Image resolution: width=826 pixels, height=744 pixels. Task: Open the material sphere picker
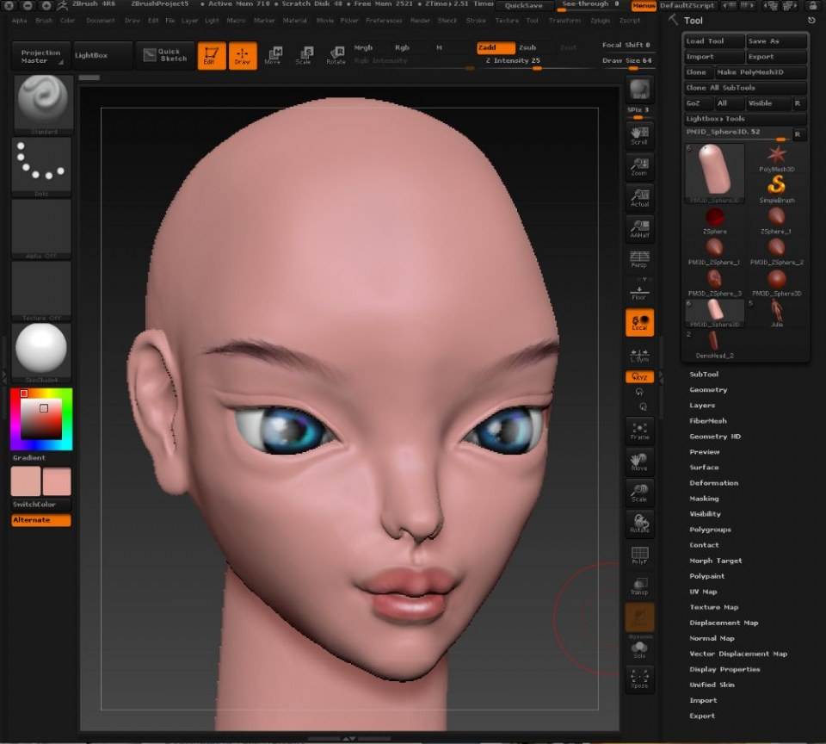41,351
